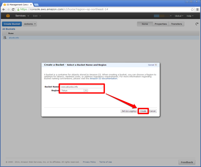Click magnifier icon beside akiyoko.info bucket
This screenshot has height=167, width=201.
[x=5, y=38]
